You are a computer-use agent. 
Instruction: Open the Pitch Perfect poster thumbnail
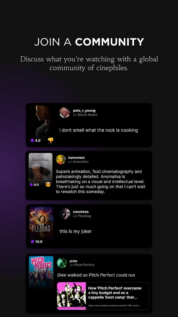pyautogui.click(x=41, y=273)
